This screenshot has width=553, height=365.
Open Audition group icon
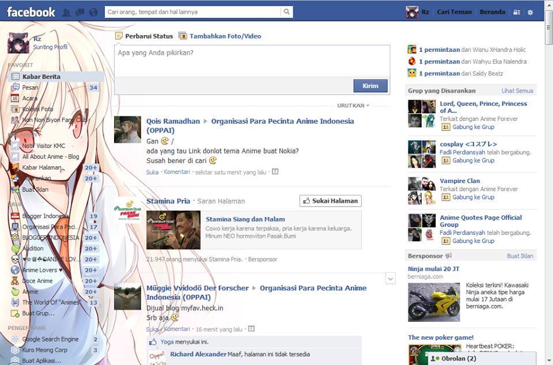(x=15, y=248)
